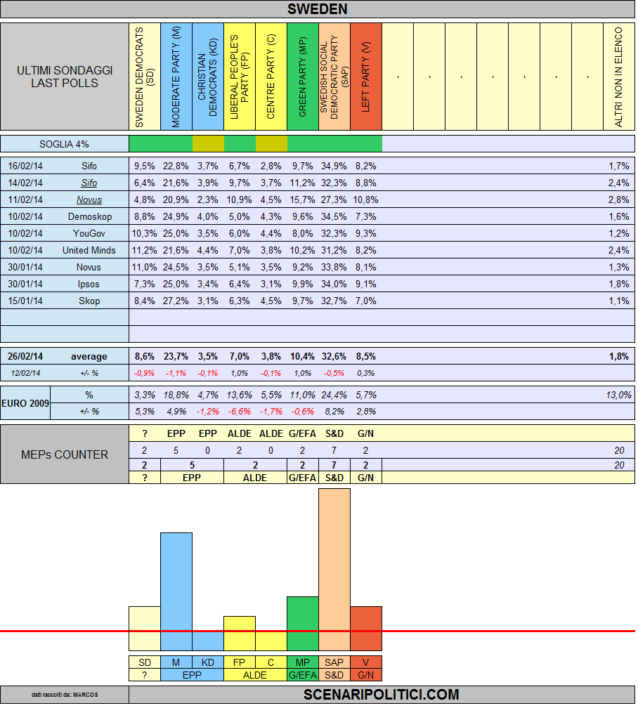Select the SWEDEN title bar
The width and height of the screenshot is (638, 727).
tap(318, 9)
